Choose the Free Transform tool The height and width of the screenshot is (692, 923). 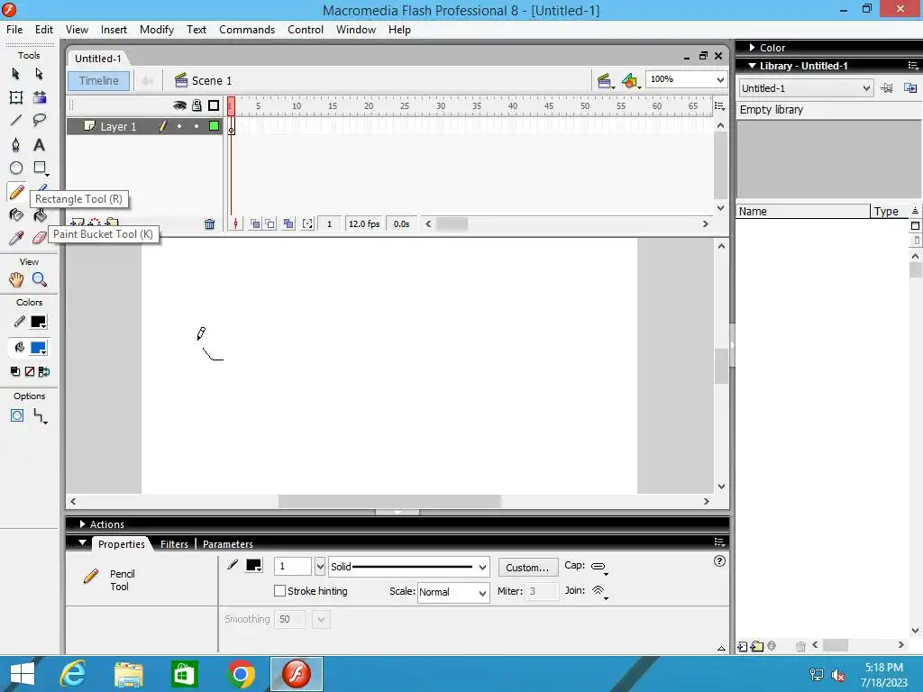(16, 97)
